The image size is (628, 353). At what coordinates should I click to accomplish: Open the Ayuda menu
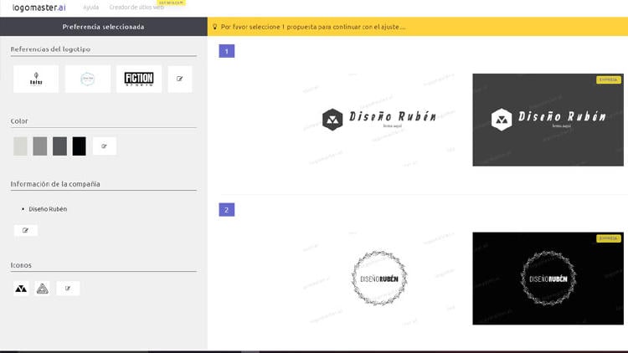pyautogui.click(x=90, y=7)
